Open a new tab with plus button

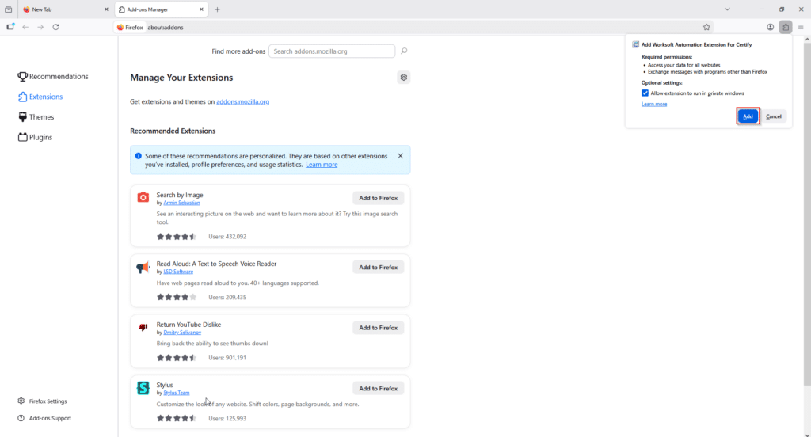[x=217, y=9]
